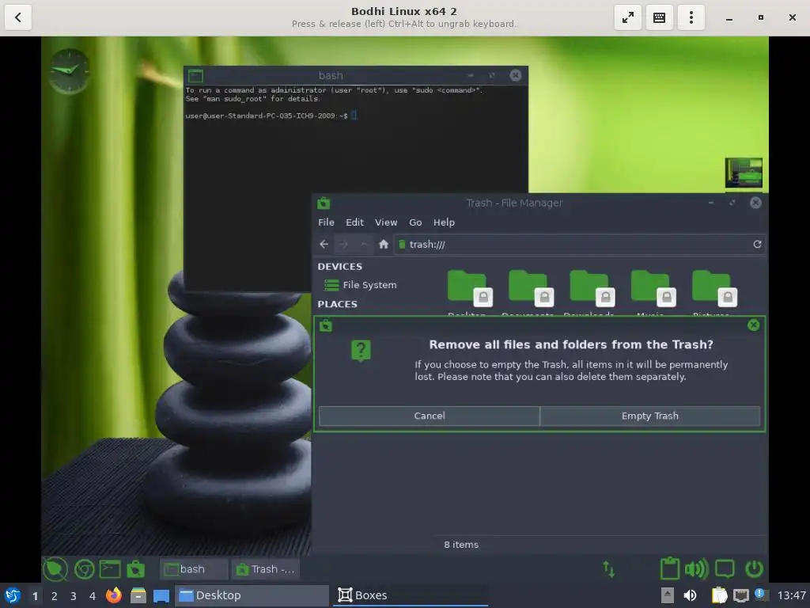Open host volume control in tray
Image resolution: width=810 pixels, height=608 pixels.
point(690,595)
